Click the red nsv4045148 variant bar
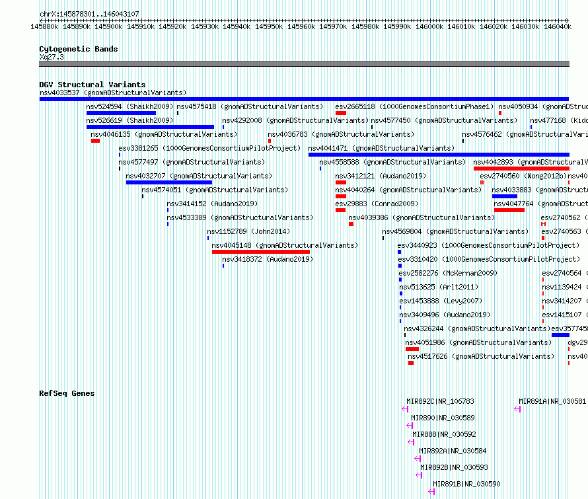 [x=261, y=252]
